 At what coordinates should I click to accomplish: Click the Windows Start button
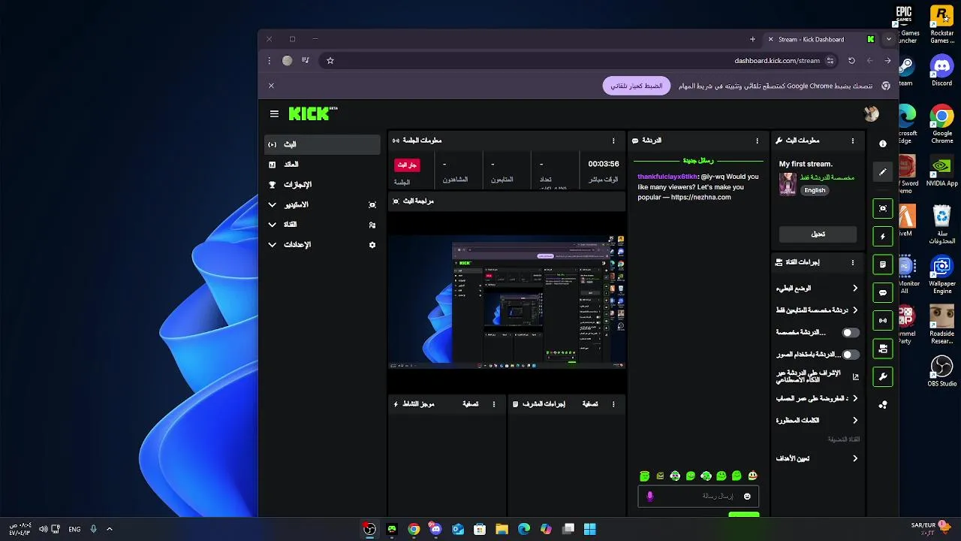(589, 529)
